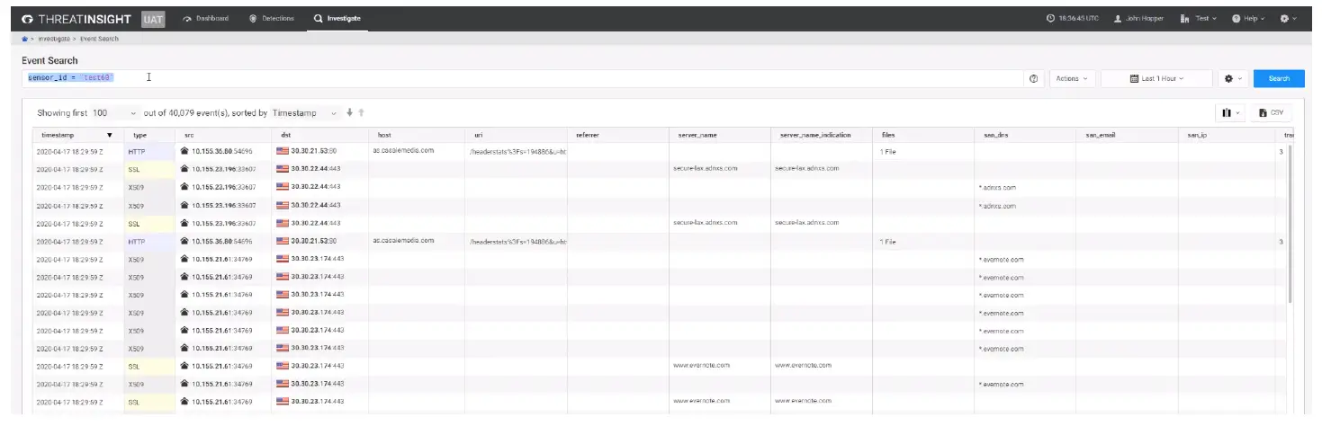Click the src column header
Image resolution: width=1322 pixels, height=435 pixels.
222,135
